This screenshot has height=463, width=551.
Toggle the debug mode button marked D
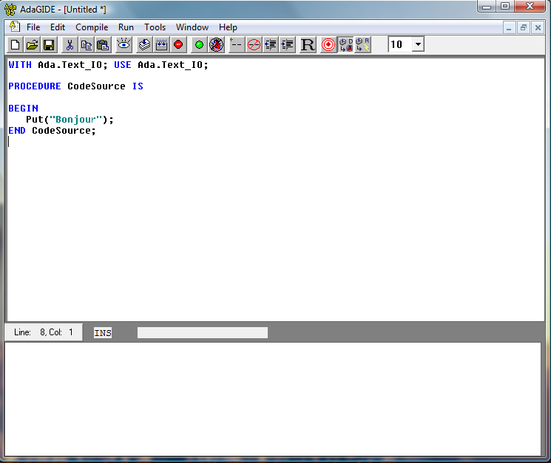345,45
